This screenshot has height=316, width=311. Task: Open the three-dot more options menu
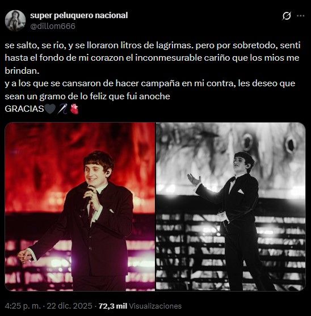301,16
